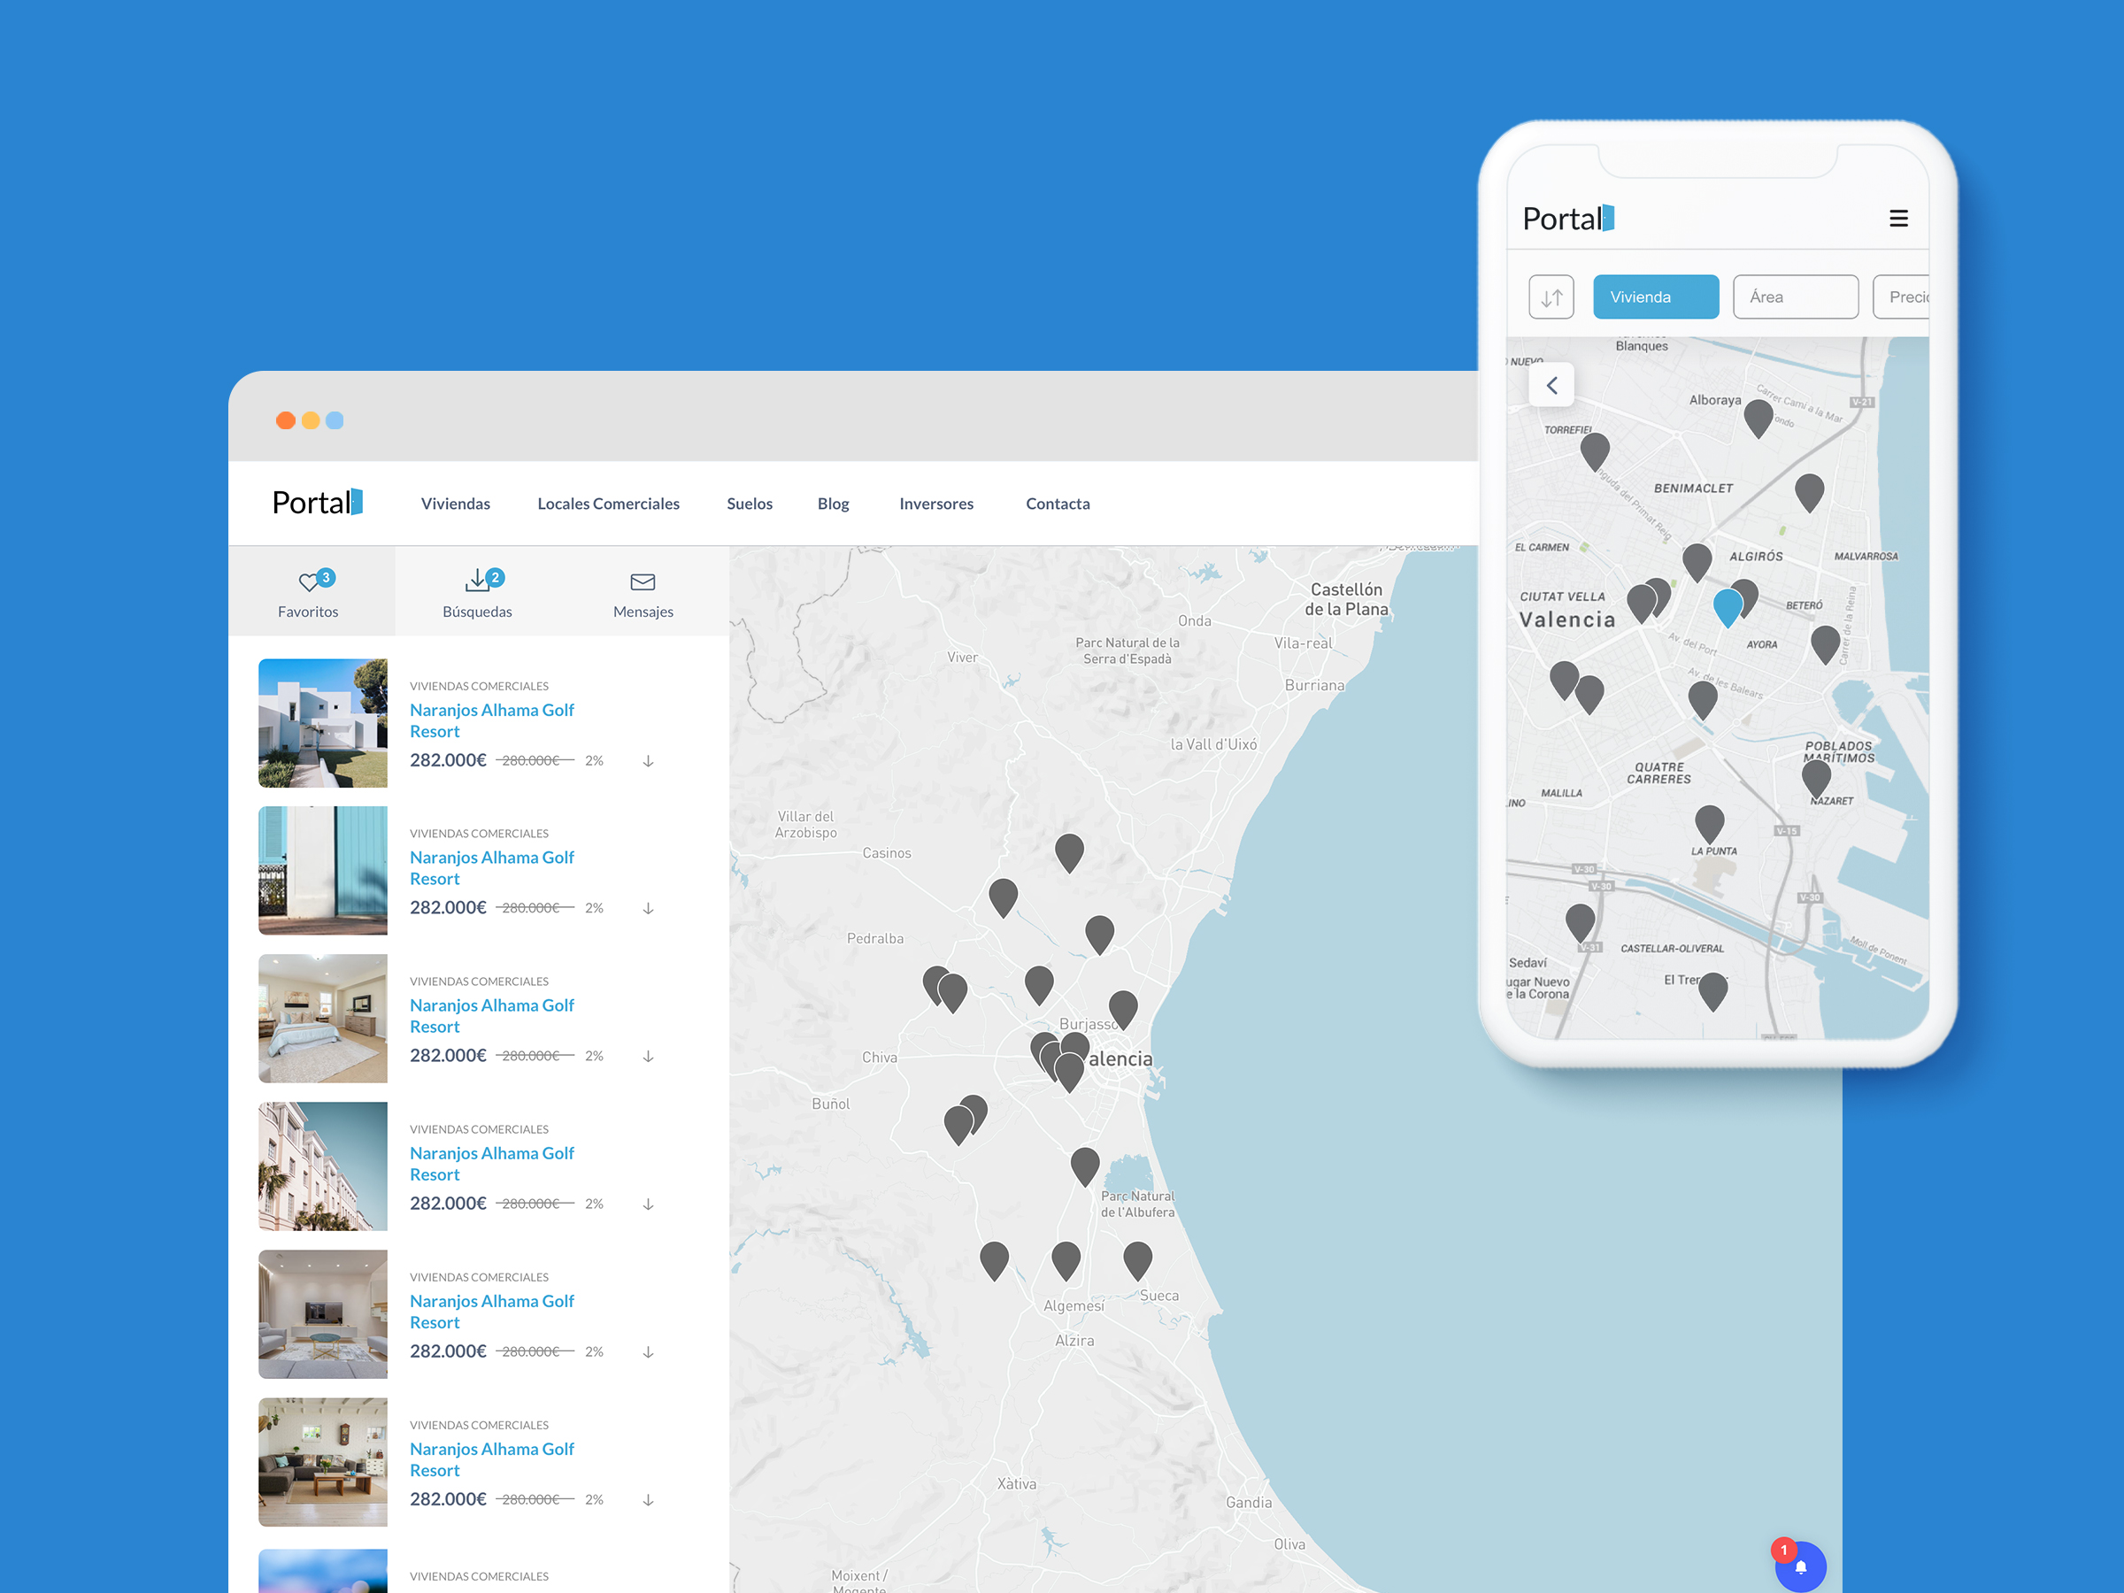Image resolution: width=2124 pixels, height=1593 pixels.
Task: Click the map pin above Parc Natural de l'Albufera
Action: click(x=1085, y=1166)
